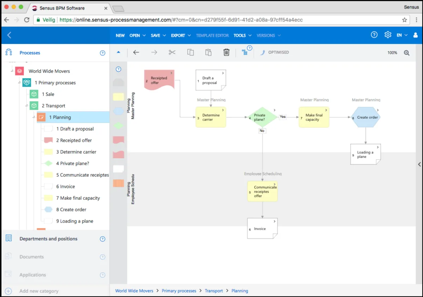Click Add new category
The width and height of the screenshot is (423, 297).
(x=39, y=291)
